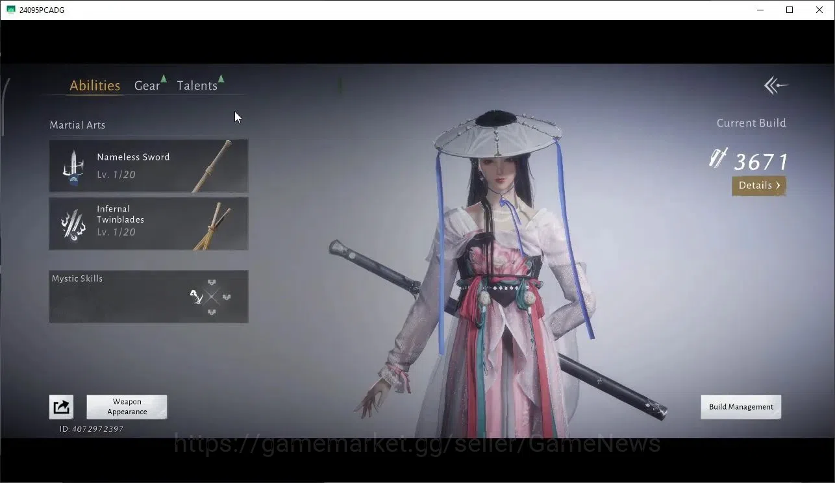
Task: Open the Mystic Skills panel
Action: coord(149,297)
